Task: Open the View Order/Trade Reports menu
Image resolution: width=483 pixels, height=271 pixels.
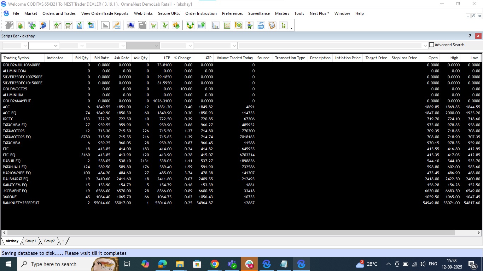Action: [105, 13]
